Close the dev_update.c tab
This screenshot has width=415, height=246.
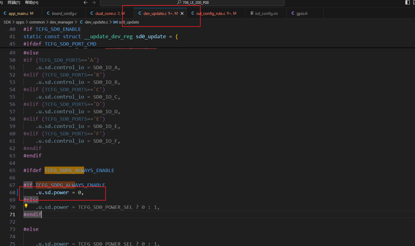pyautogui.click(x=182, y=14)
